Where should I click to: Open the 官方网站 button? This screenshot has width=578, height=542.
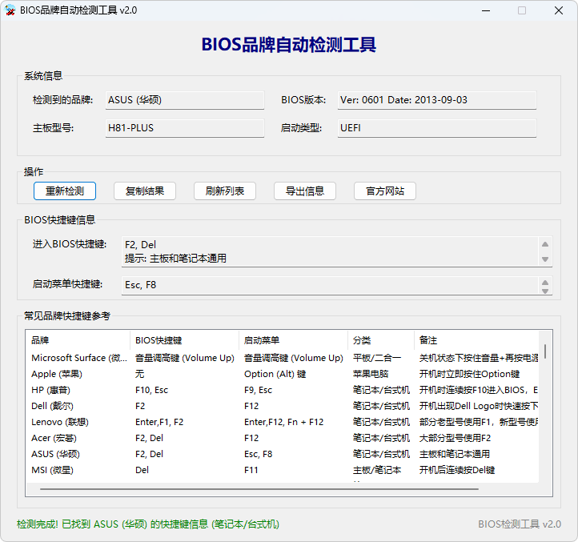[x=385, y=191]
